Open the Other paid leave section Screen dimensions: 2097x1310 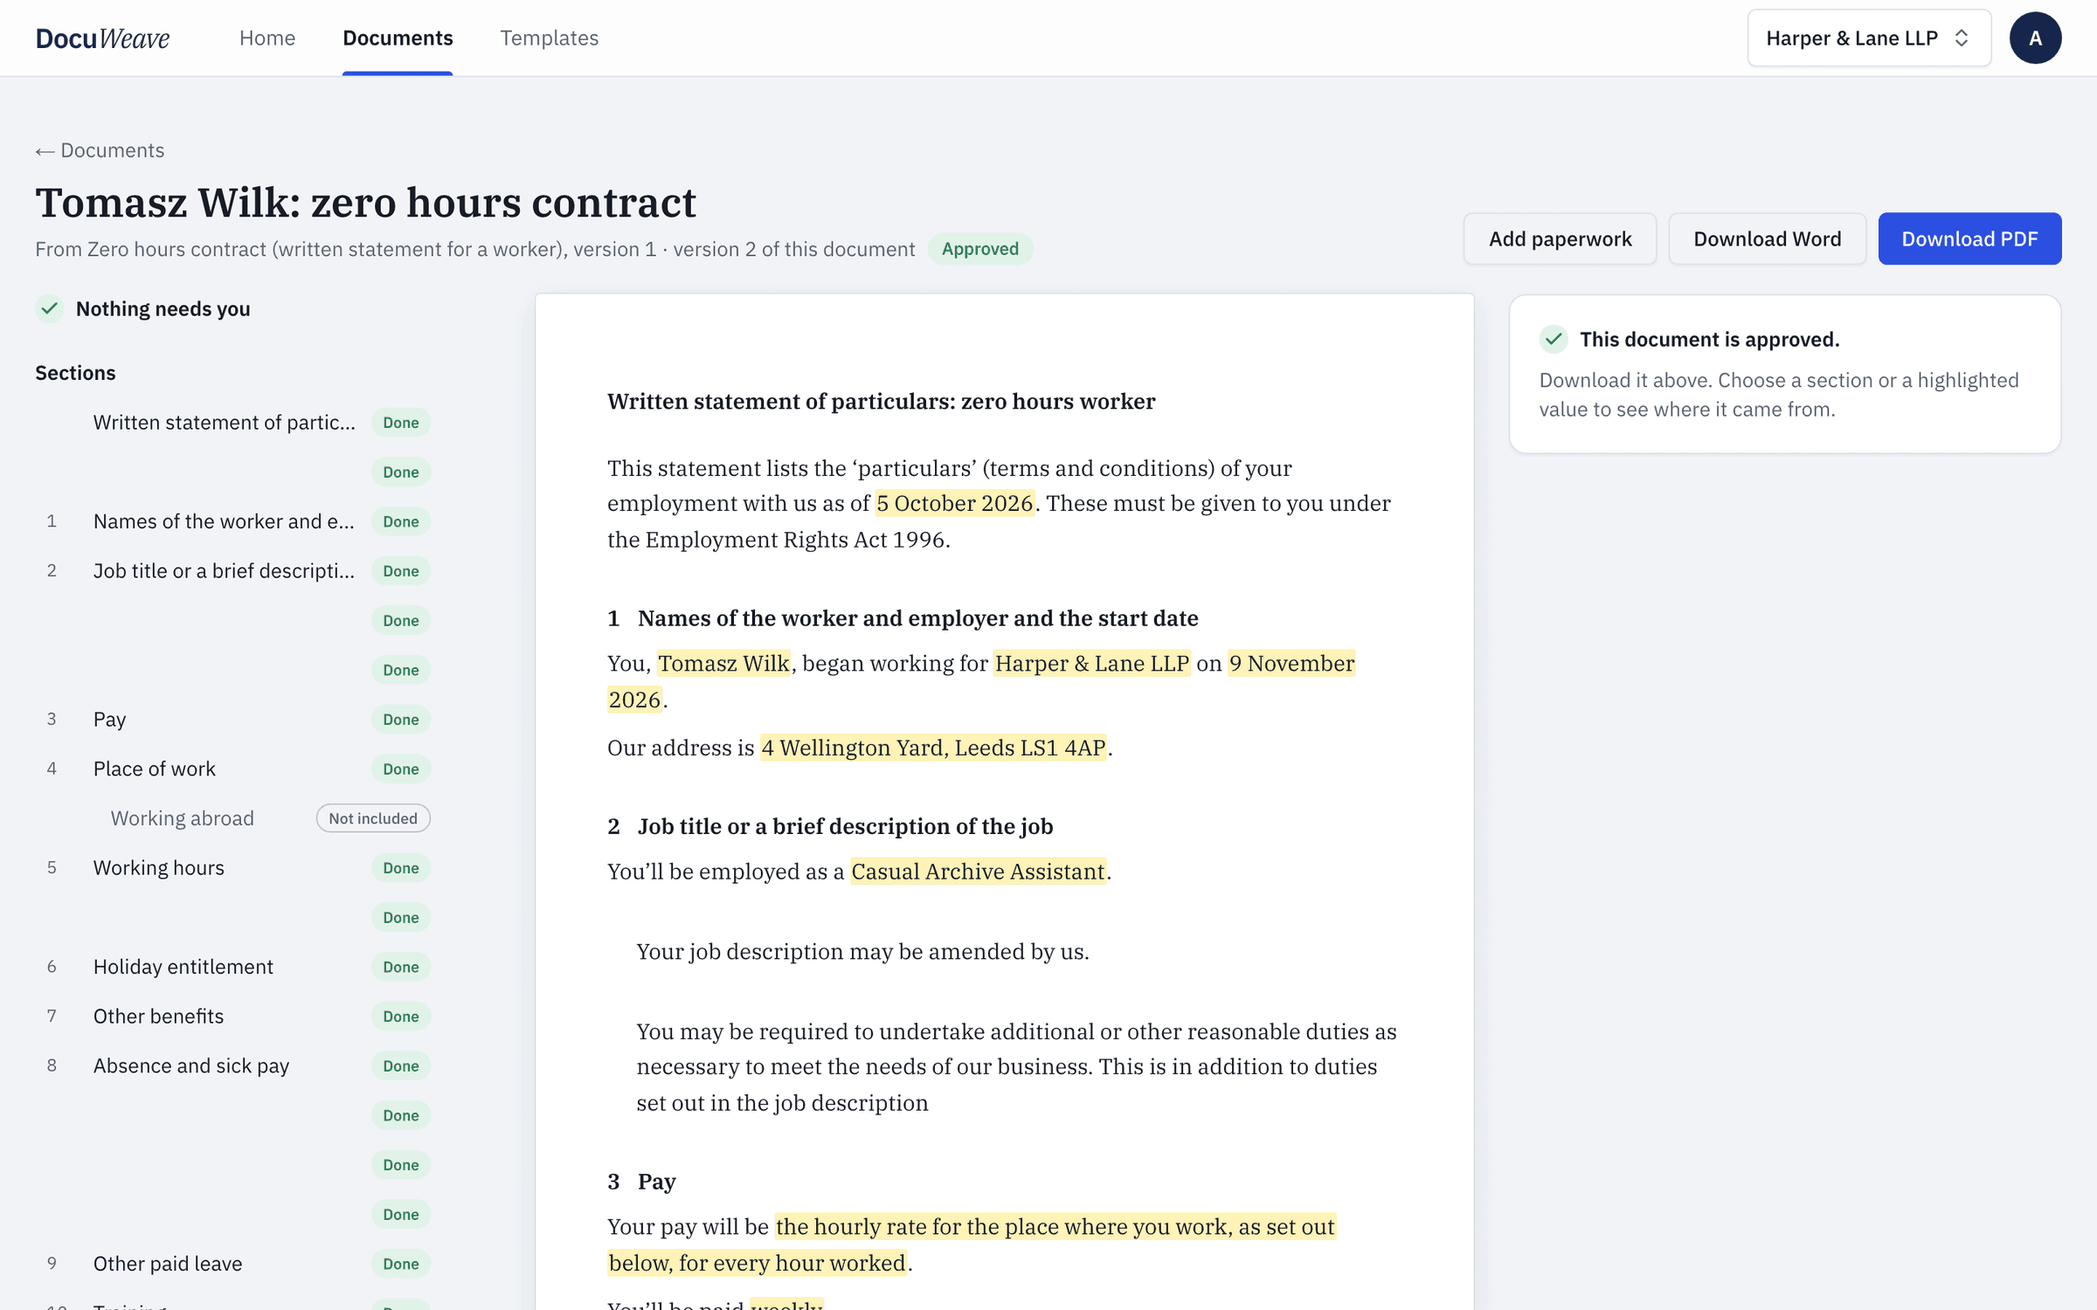click(x=232, y=1264)
